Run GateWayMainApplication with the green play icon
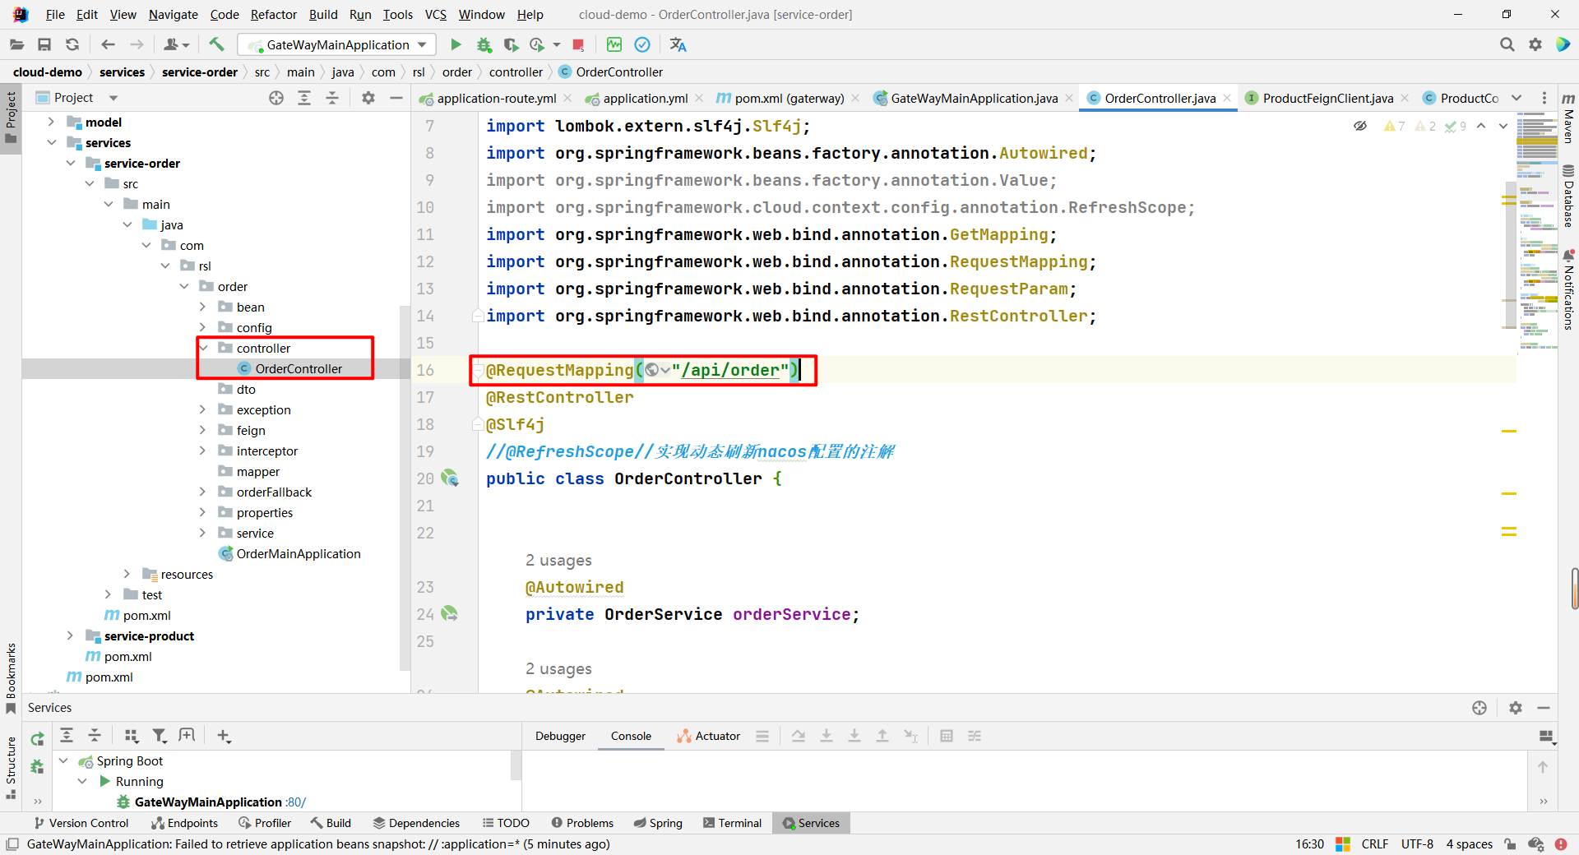The image size is (1579, 855). (x=456, y=44)
